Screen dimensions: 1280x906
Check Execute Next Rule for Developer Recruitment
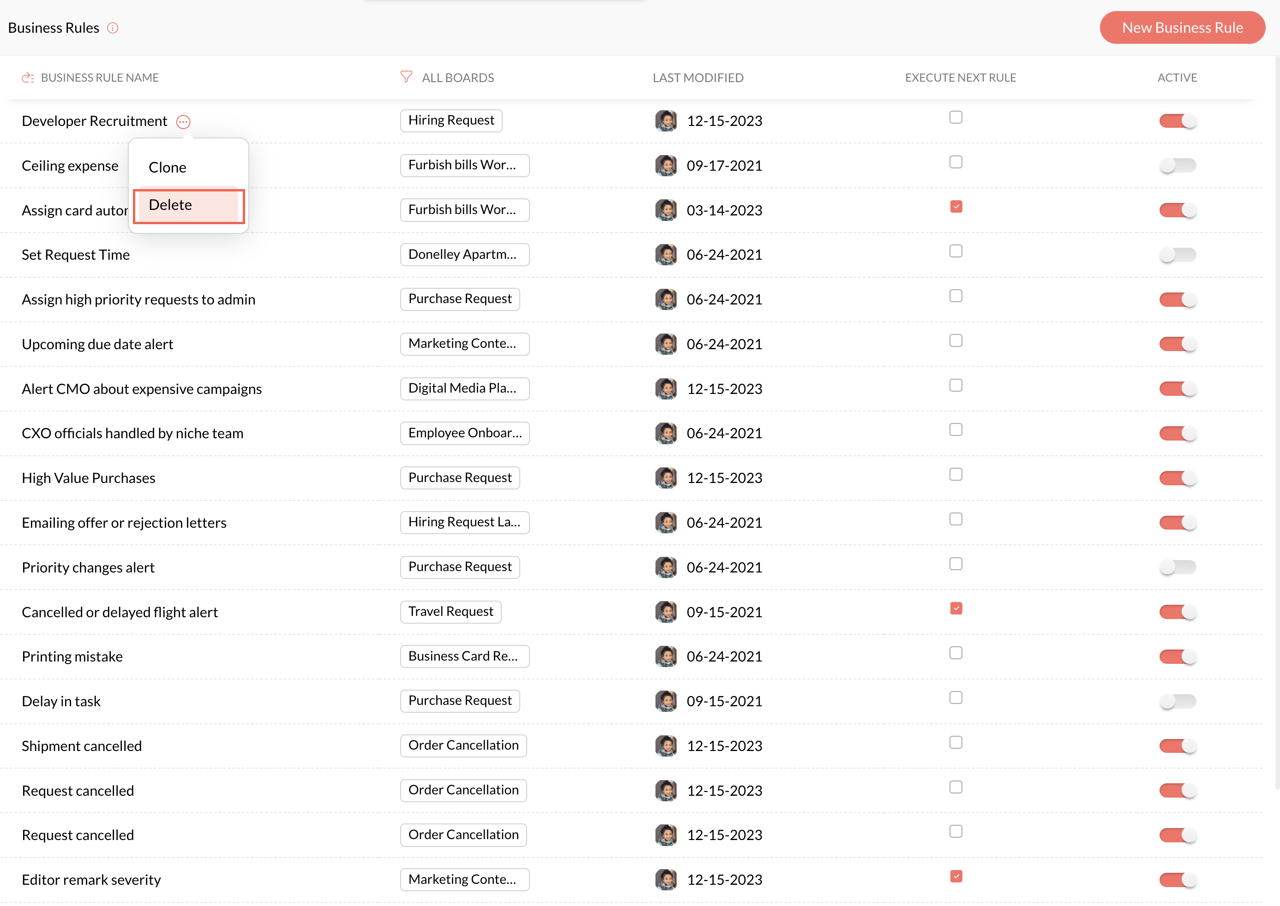click(955, 117)
